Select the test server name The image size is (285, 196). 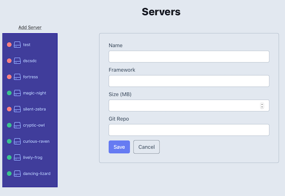(27, 45)
